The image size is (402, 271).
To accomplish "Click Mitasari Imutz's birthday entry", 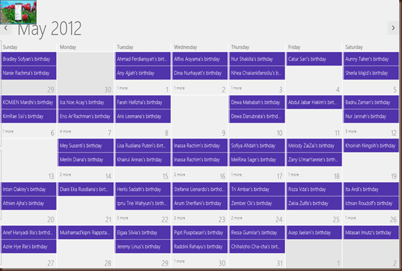I will click(x=371, y=233).
